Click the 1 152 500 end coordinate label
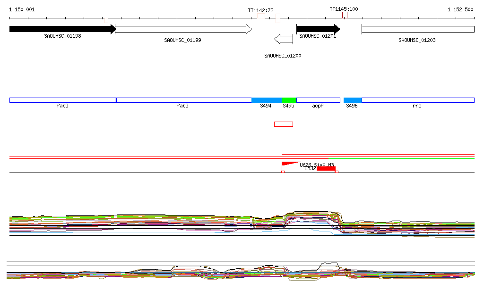Image resolution: width=484 pixels, height=288 pixels. 460,10
